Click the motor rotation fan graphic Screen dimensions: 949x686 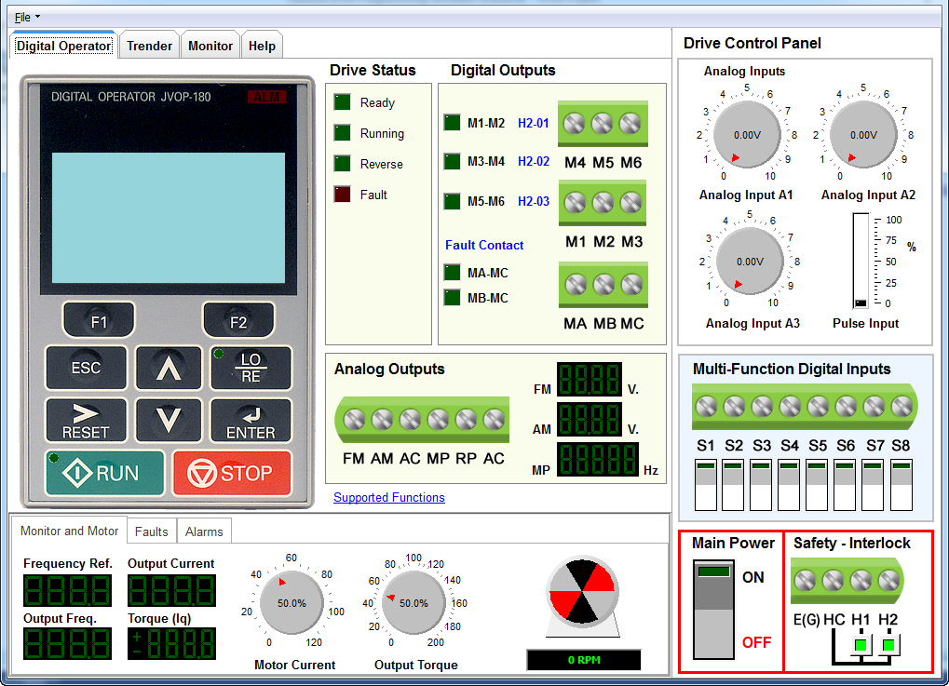click(582, 591)
